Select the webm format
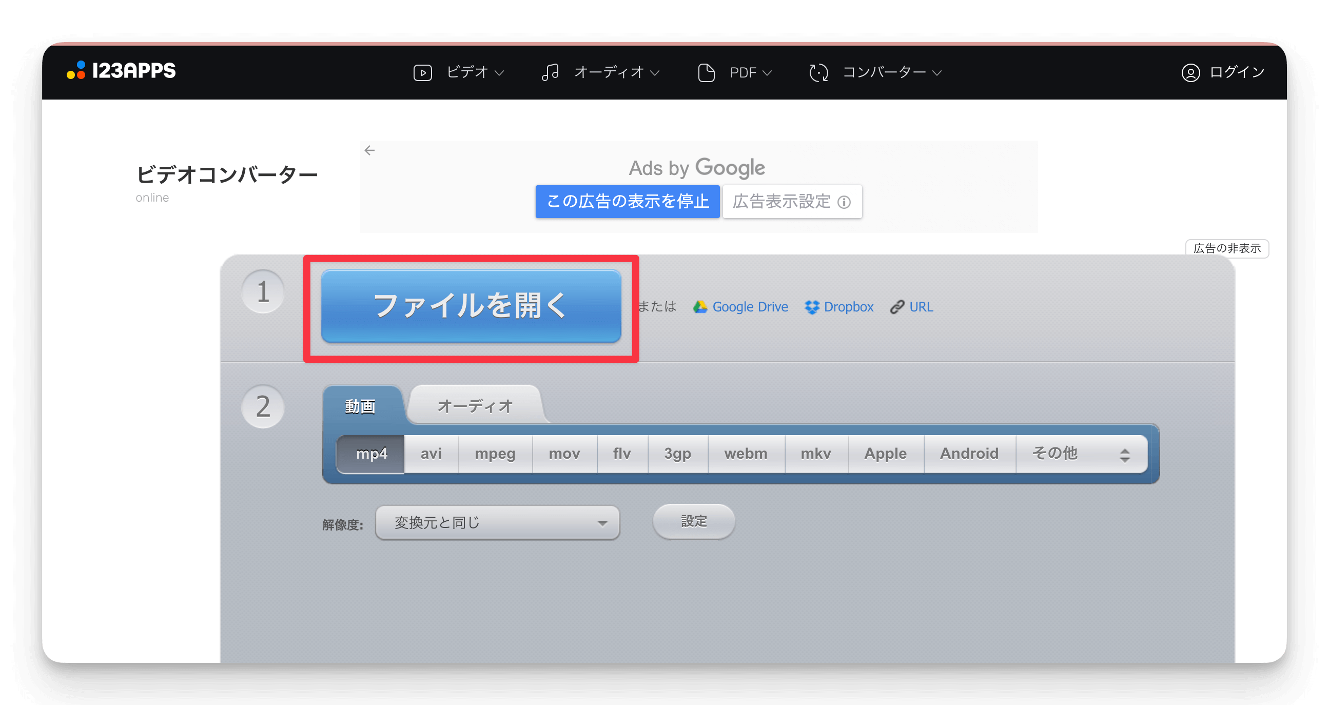 [x=746, y=454]
